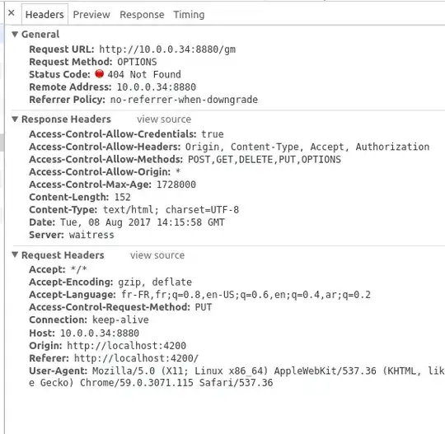The image size is (445, 434).
Task: Click the Referer http://localhost:4200/ value
Action: 136,358
